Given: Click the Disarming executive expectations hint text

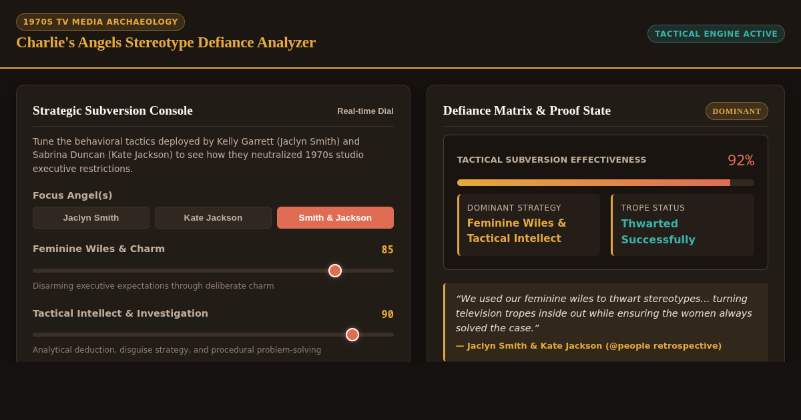Looking at the screenshot, I should [x=154, y=286].
